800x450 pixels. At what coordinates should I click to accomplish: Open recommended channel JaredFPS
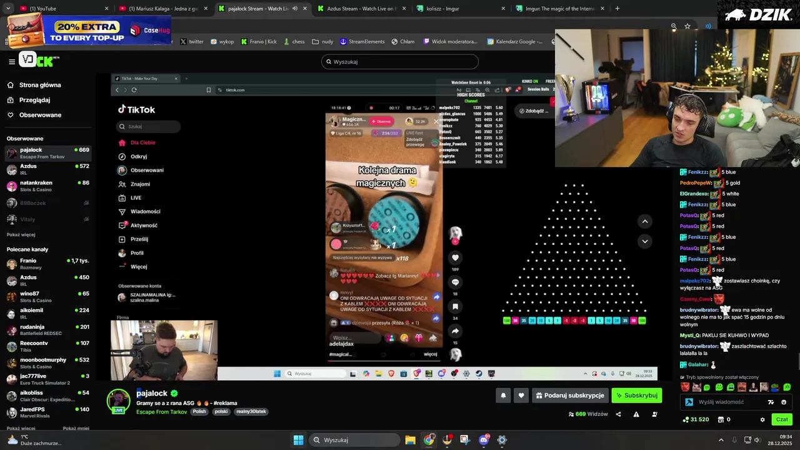click(48, 412)
